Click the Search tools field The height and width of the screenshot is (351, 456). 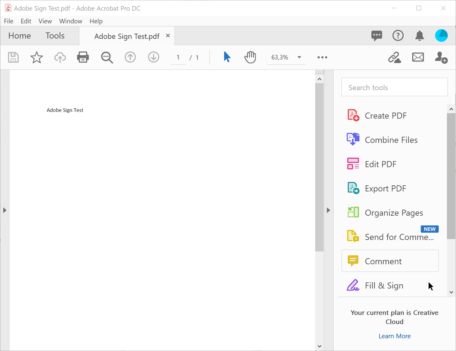[395, 87]
